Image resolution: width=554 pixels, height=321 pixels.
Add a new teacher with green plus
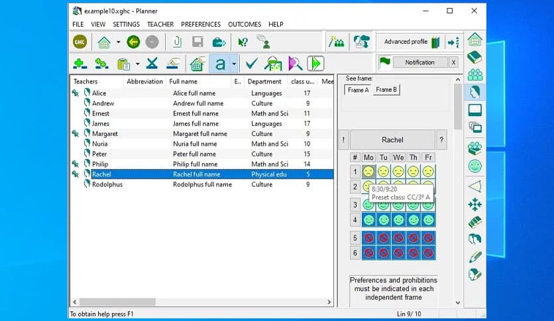click(80, 64)
